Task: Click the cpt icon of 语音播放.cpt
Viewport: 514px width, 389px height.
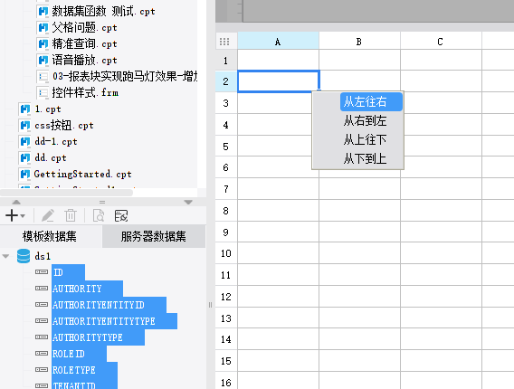Action: pos(43,61)
